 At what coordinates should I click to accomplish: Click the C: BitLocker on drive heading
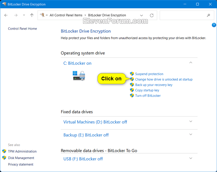click(x=77, y=63)
